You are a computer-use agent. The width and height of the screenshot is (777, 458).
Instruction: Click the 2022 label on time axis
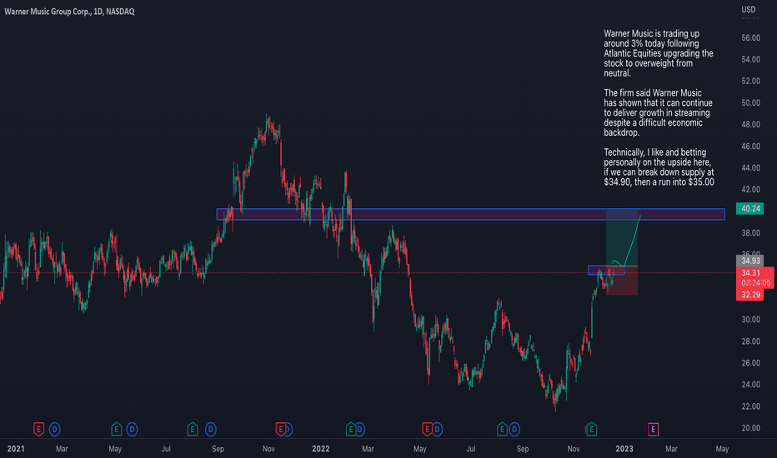tap(321, 449)
